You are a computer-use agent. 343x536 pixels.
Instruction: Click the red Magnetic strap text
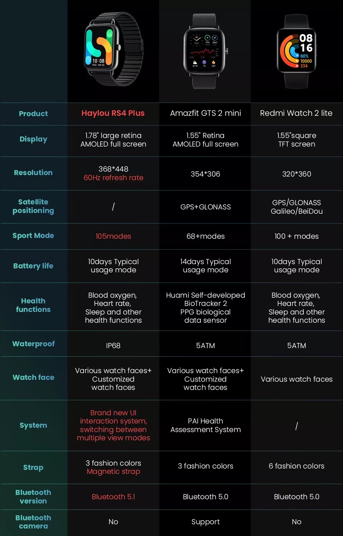tap(113, 472)
